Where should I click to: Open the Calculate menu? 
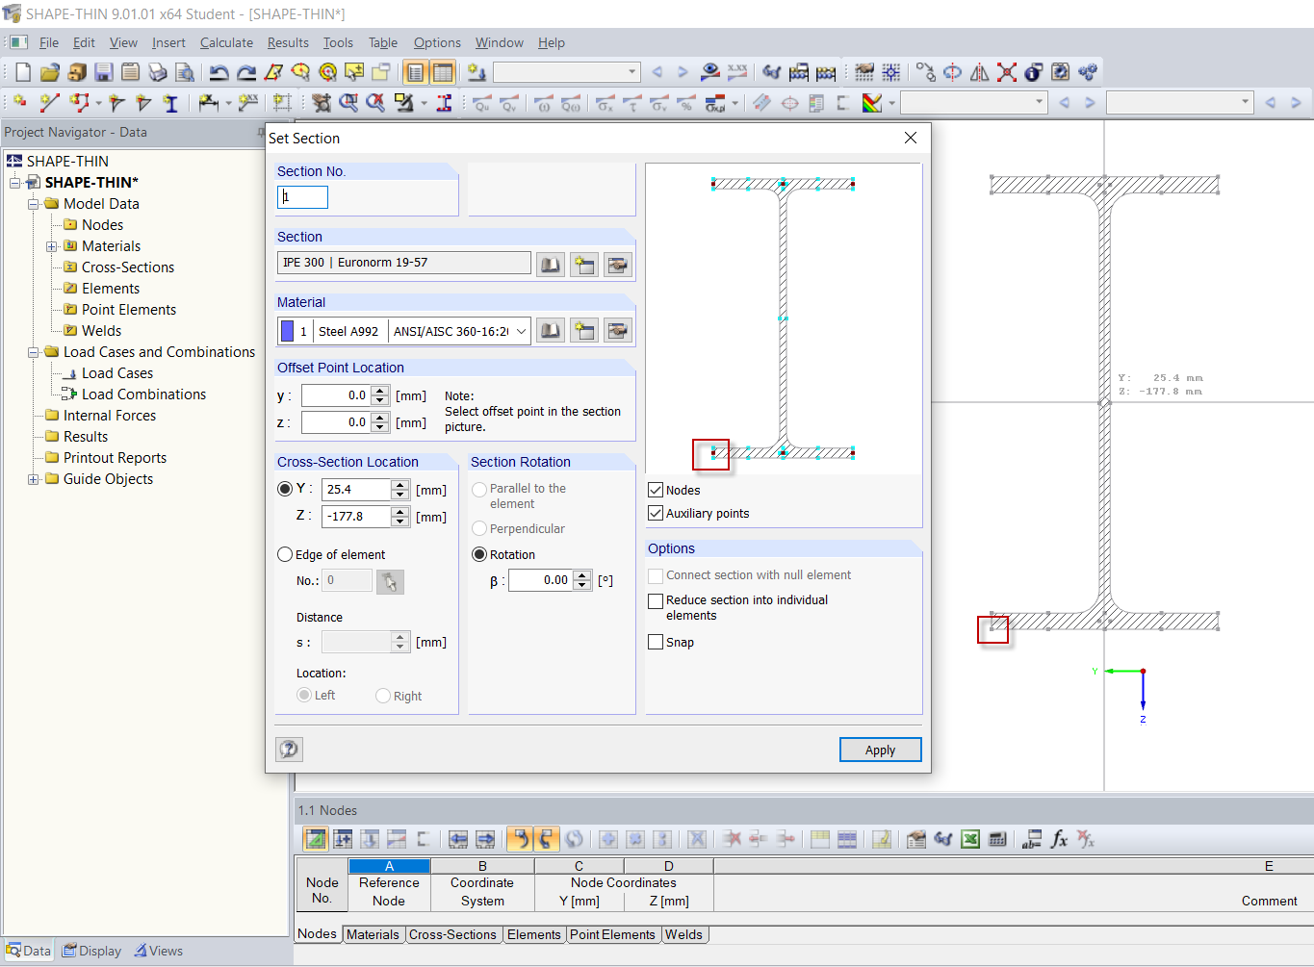point(226,42)
